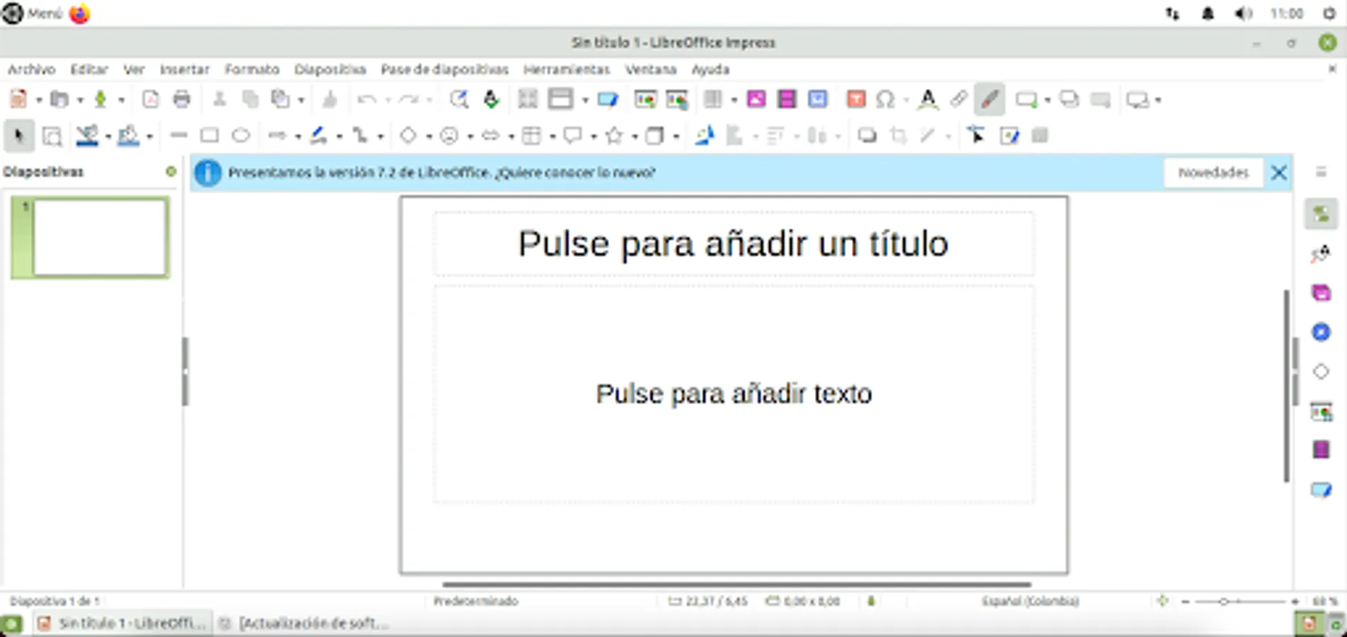Select the Rectangle drawing tool
This screenshot has height=637, width=1347.
(209, 135)
